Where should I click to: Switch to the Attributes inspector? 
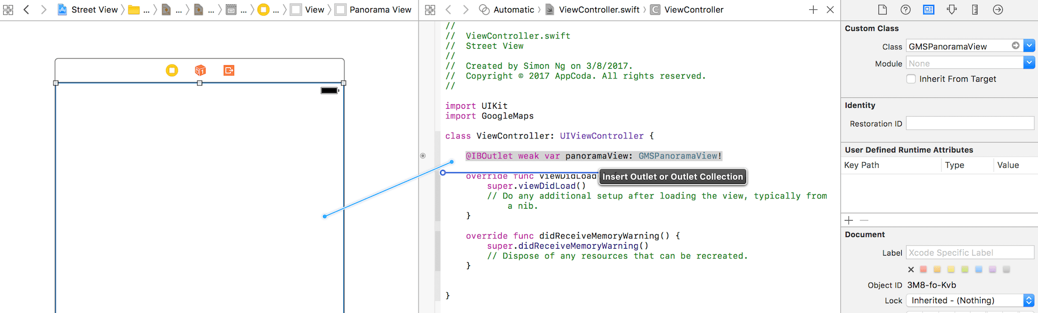[x=952, y=10]
